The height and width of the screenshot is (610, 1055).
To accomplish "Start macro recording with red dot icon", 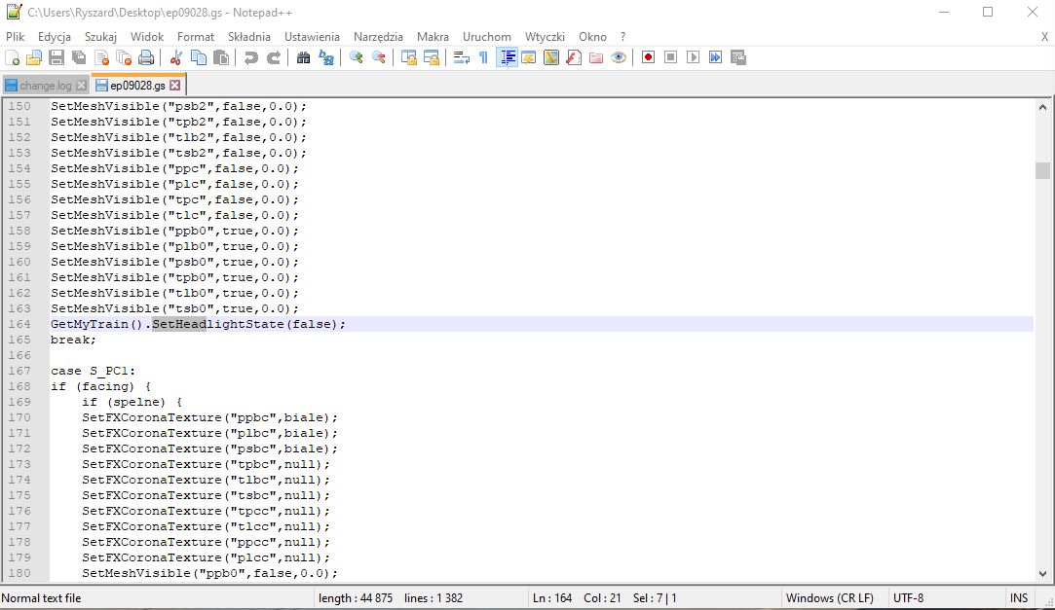I will pos(648,57).
